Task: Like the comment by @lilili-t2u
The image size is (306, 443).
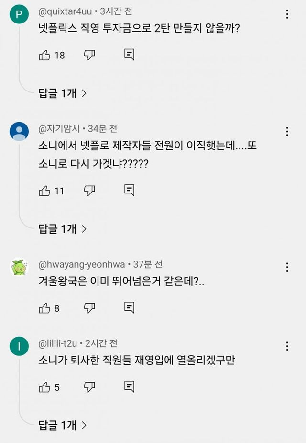Action: click(x=44, y=387)
